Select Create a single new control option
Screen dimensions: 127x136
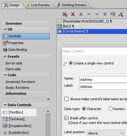[71, 63]
